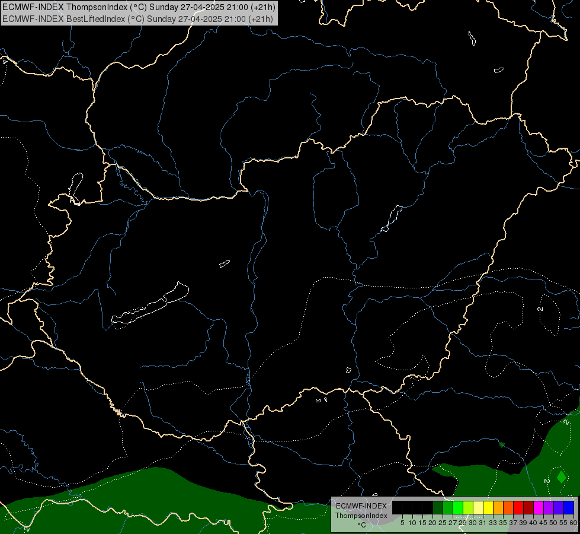Click legend tick label '50'

pos(553,523)
